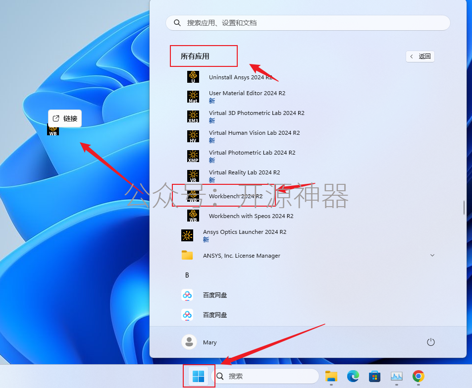Select Virtual 3D Photometric Lab 2024 R2 text
The image size is (472, 388).
tap(257, 113)
